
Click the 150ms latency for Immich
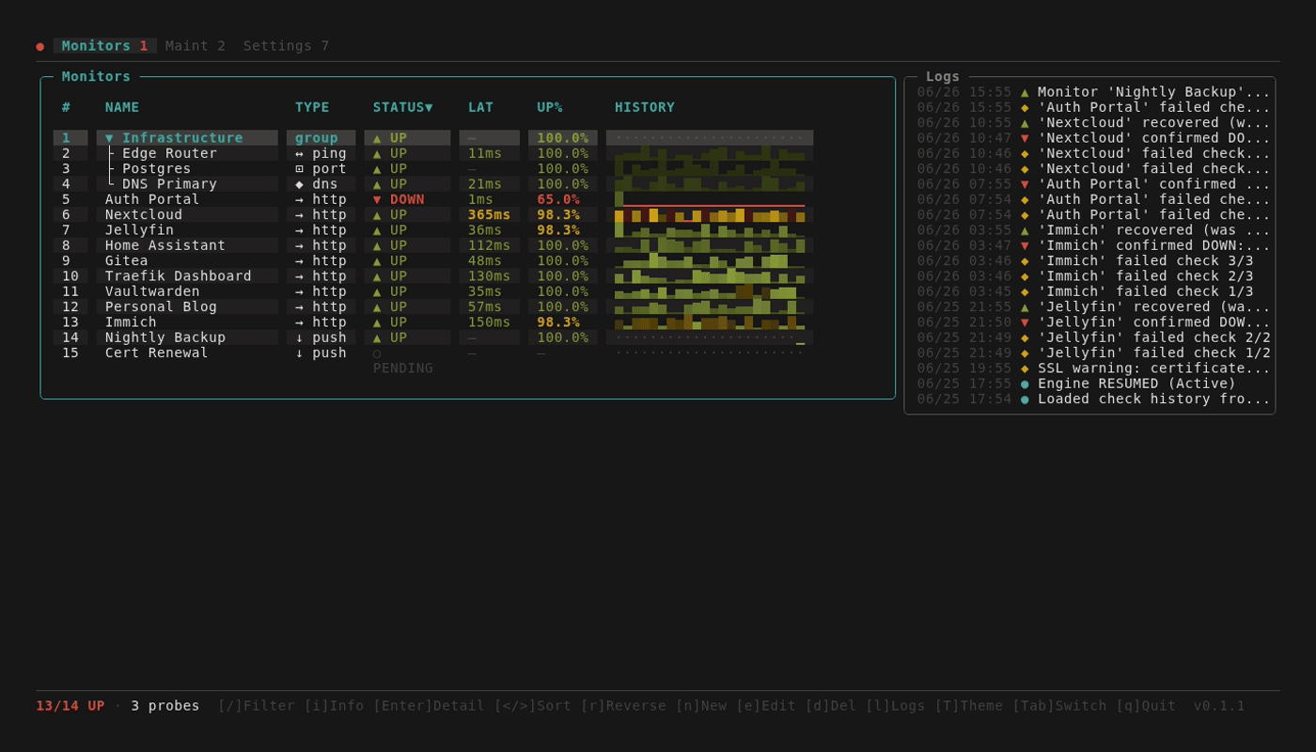(x=490, y=322)
